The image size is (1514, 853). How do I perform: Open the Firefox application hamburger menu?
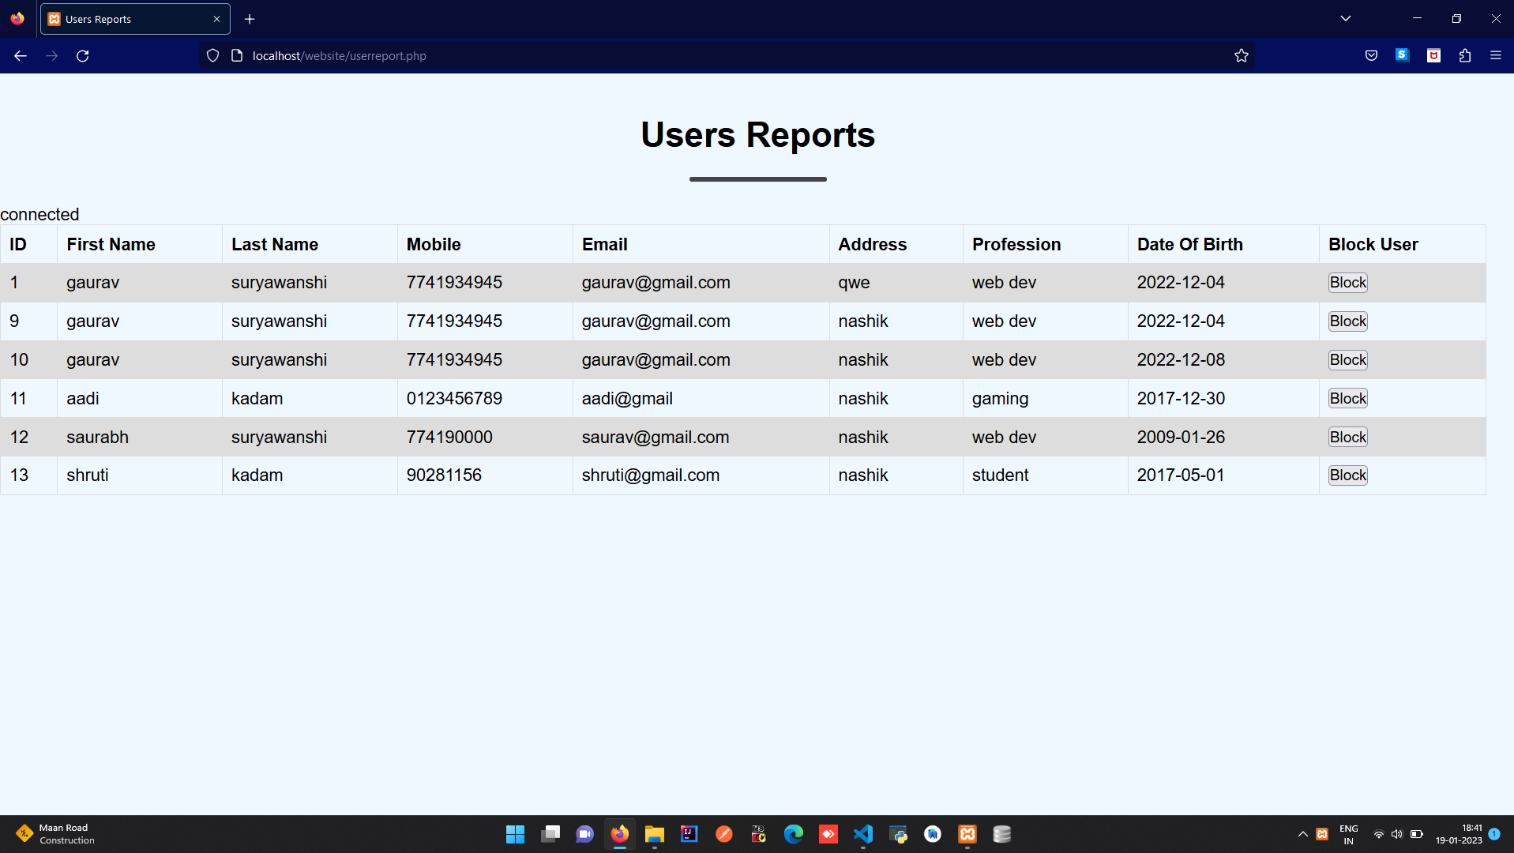pos(1497,55)
